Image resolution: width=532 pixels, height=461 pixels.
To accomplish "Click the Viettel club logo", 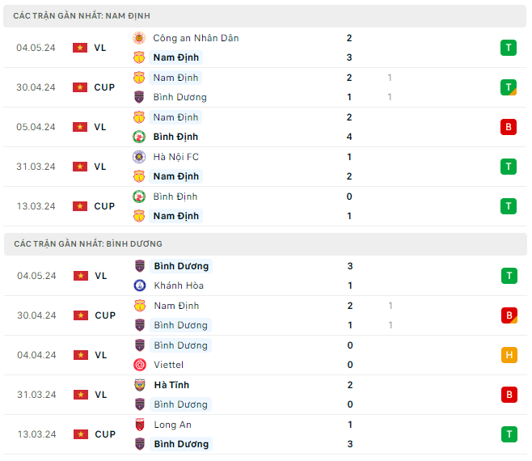I will pyautogui.click(x=139, y=365).
